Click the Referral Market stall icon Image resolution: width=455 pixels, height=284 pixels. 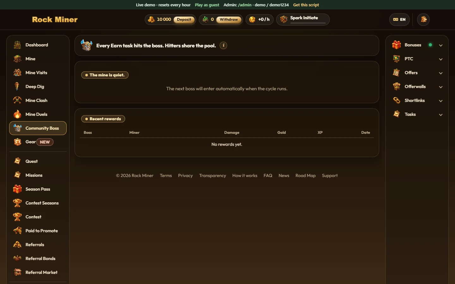point(17,272)
